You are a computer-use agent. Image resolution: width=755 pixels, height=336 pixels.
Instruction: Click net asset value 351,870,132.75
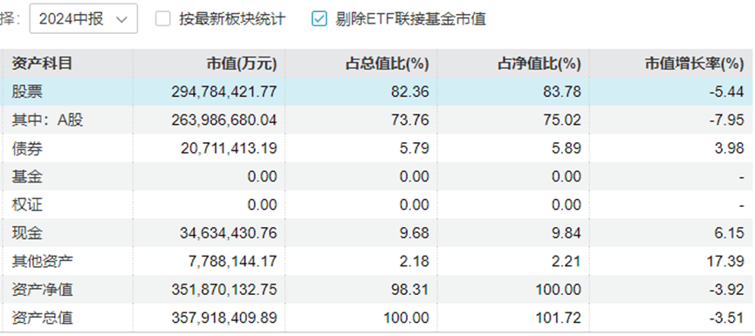(x=224, y=290)
